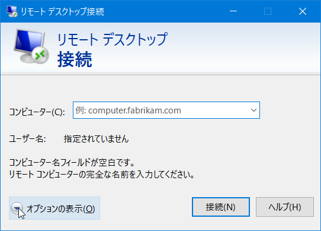Click the small Remote Desktop title bar icon
This screenshot has width=321, height=231.
click(x=12, y=11)
